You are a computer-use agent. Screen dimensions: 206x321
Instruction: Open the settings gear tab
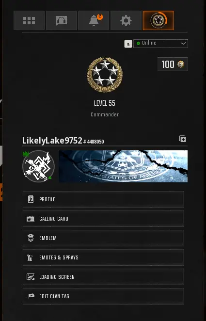point(126,20)
